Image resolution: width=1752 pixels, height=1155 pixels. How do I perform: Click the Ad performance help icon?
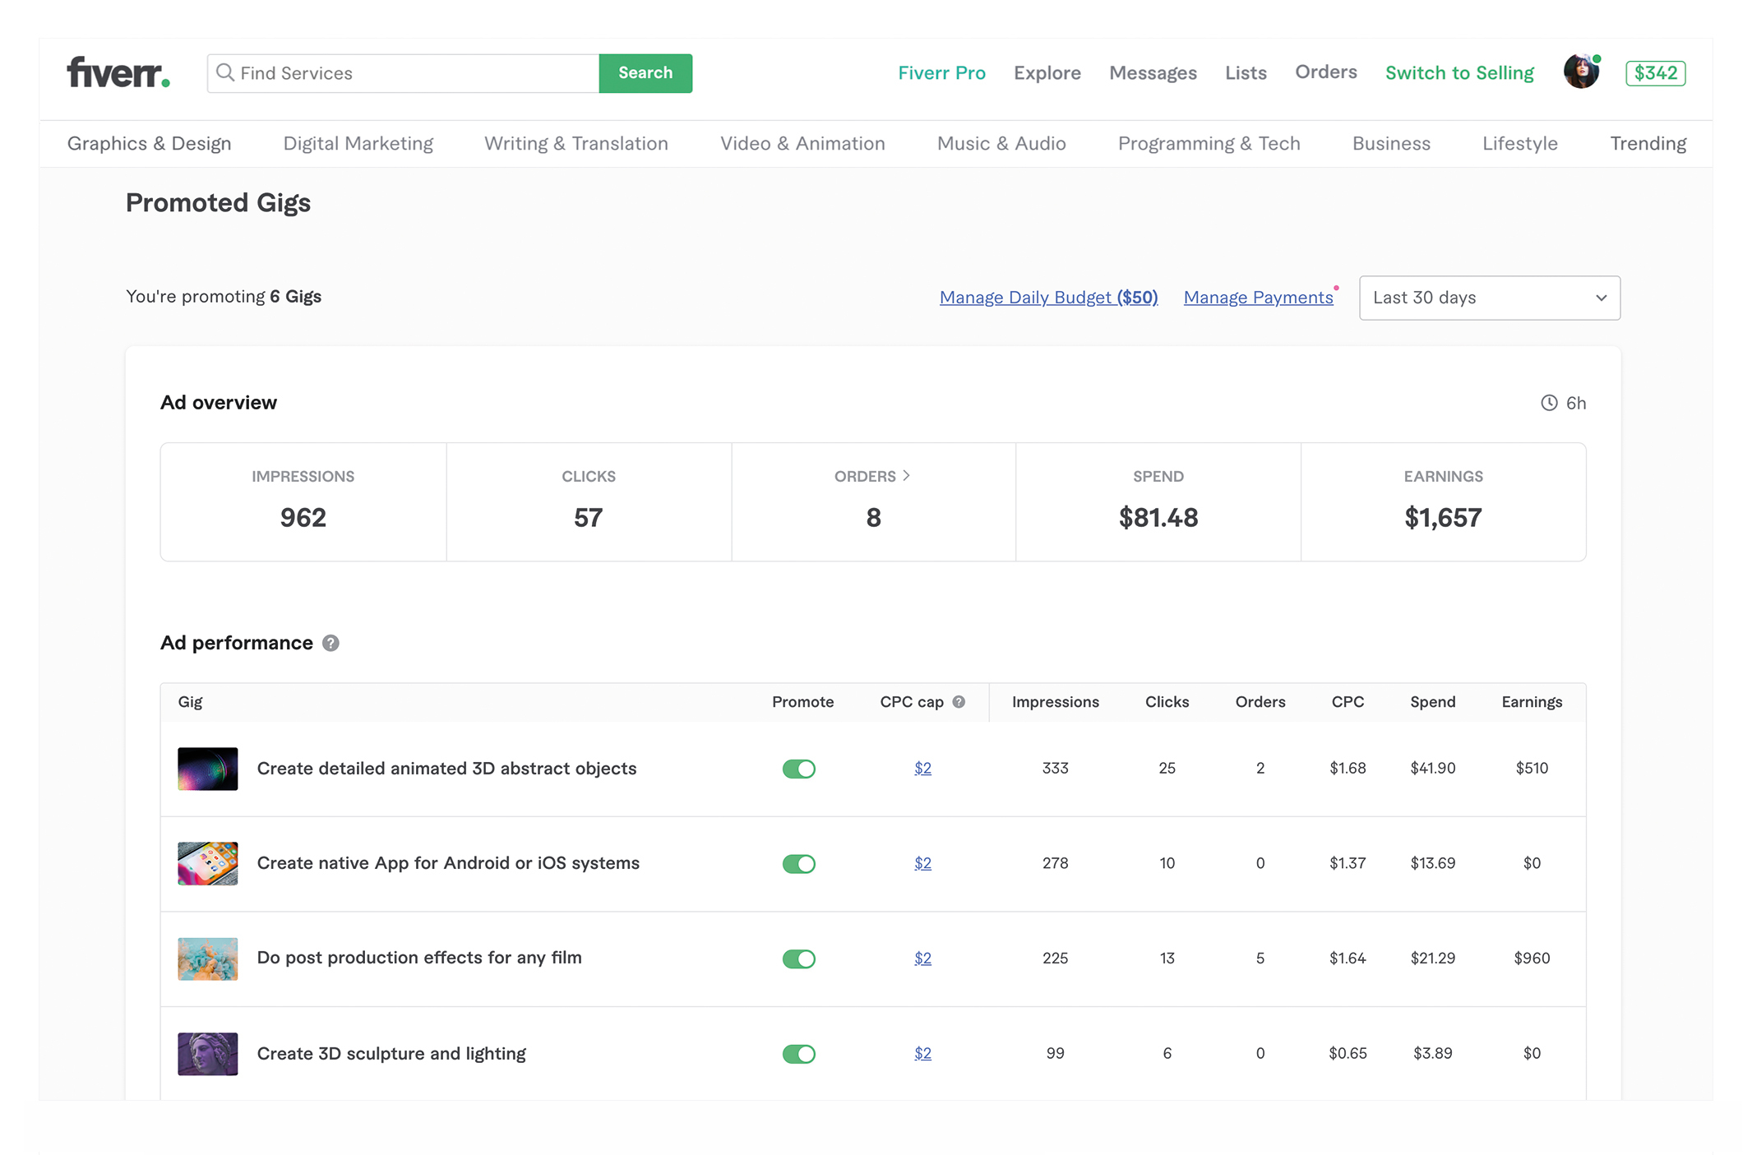pos(331,643)
